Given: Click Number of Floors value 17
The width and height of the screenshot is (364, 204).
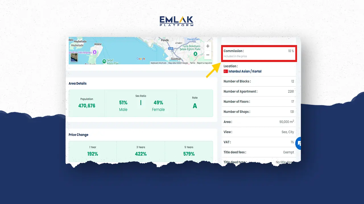Looking at the screenshot, I should click(x=293, y=102).
